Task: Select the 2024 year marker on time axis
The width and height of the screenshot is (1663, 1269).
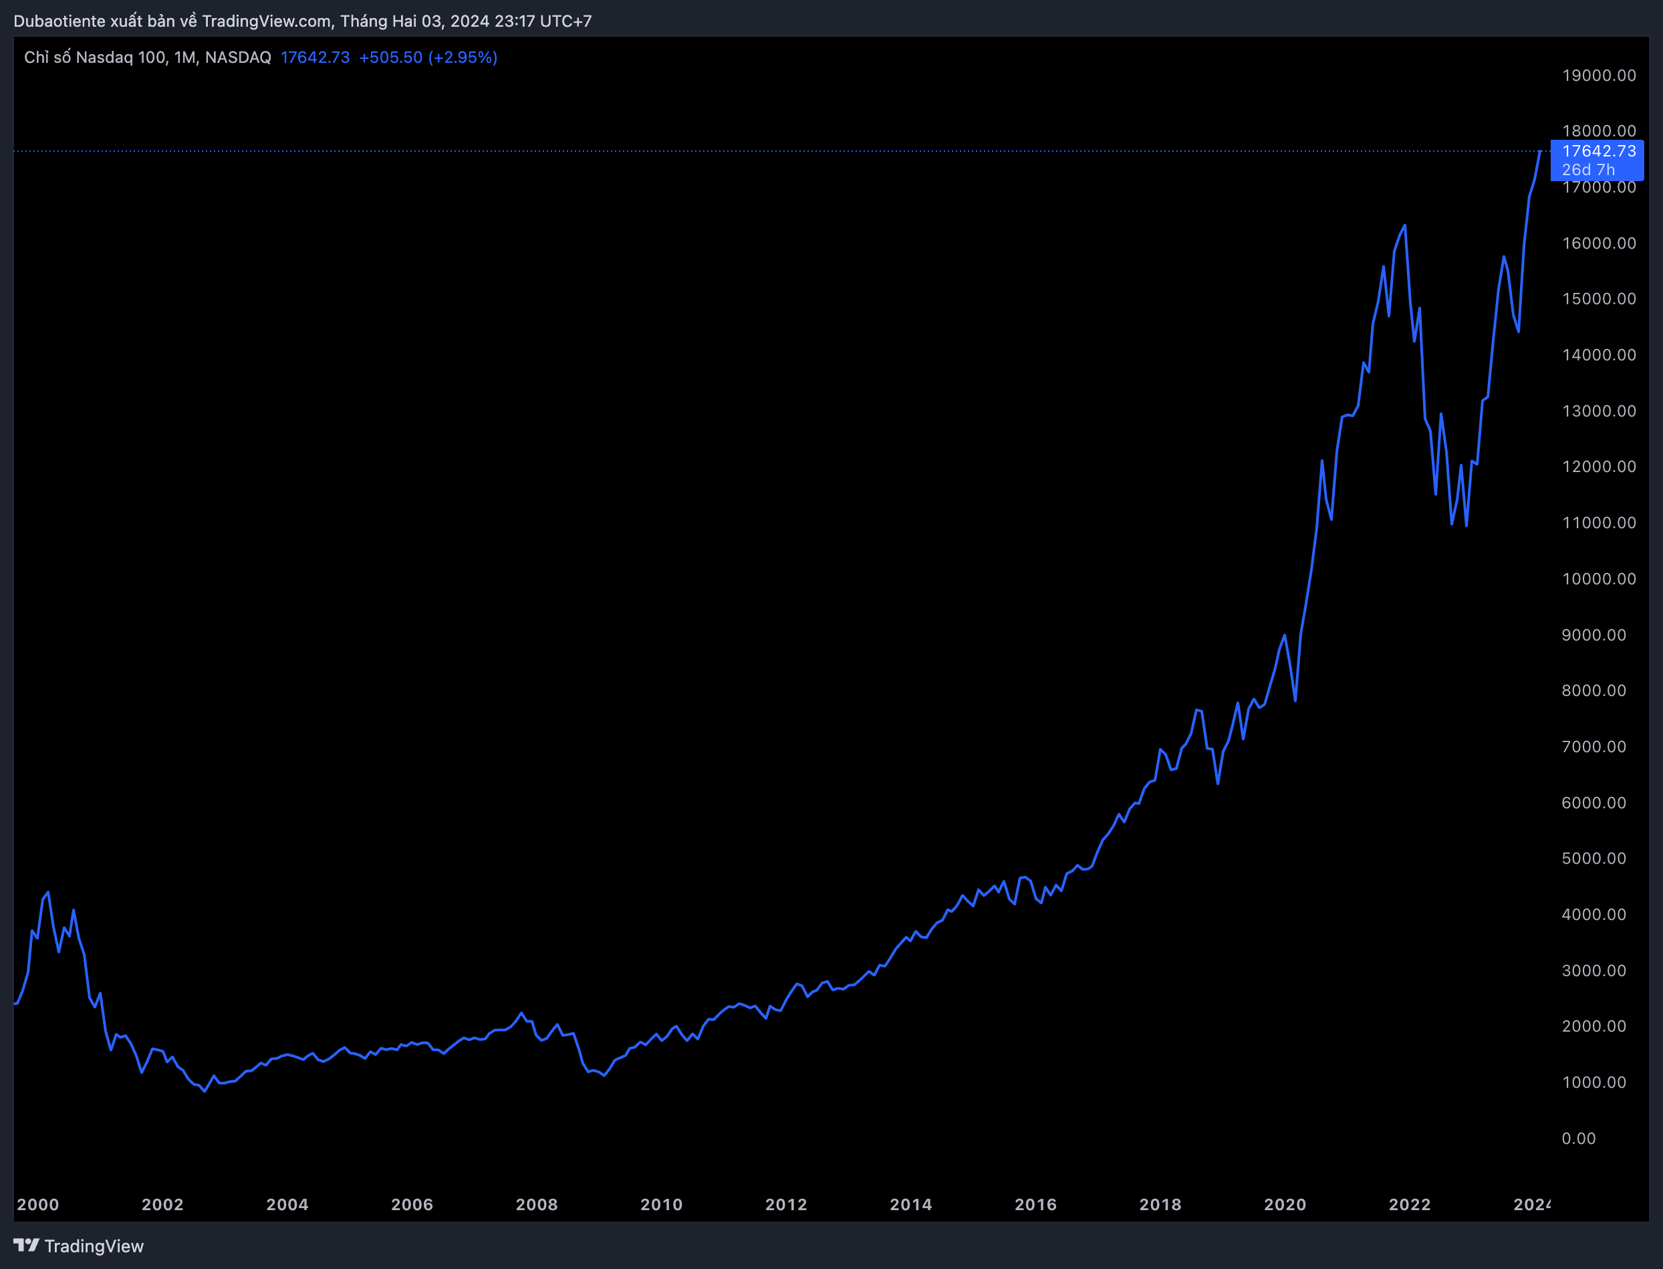Action: 1531,1205
